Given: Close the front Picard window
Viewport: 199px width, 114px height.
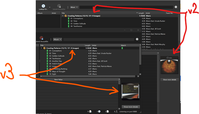Looking at the screenshot, I should [138, 30].
